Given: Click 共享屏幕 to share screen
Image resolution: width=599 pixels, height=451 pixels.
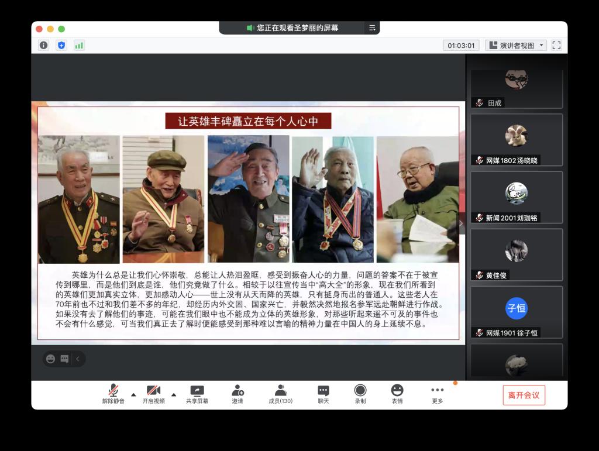Looking at the screenshot, I should point(197,394).
